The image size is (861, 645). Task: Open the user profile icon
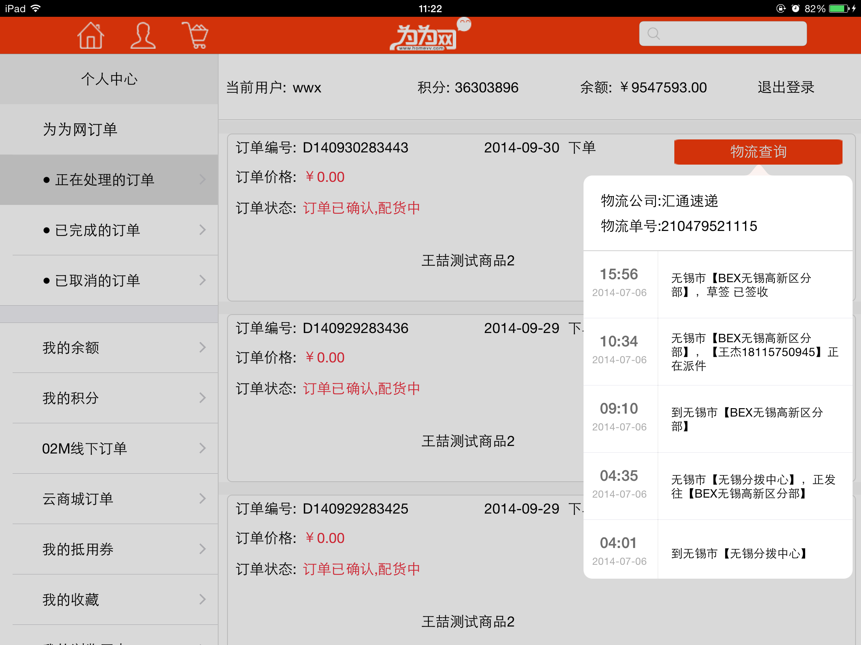(x=143, y=35)
